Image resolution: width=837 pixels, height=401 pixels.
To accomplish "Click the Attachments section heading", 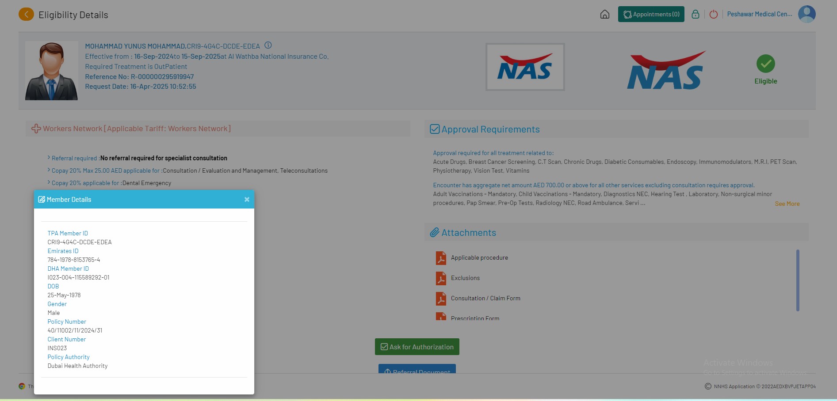I will [469, 233].
